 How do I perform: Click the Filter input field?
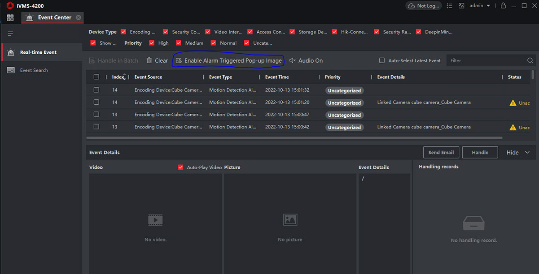[x=487, y=60]
